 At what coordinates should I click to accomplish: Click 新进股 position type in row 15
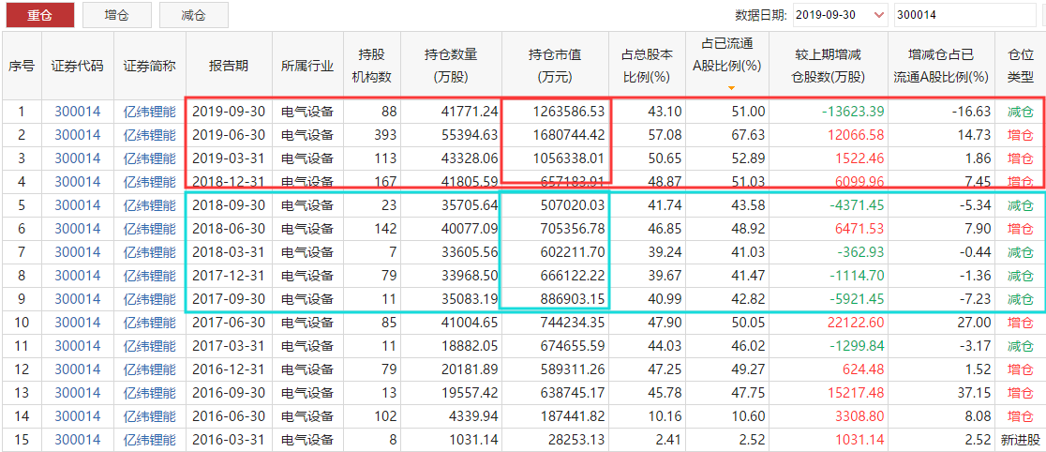tap(1020, 440)
